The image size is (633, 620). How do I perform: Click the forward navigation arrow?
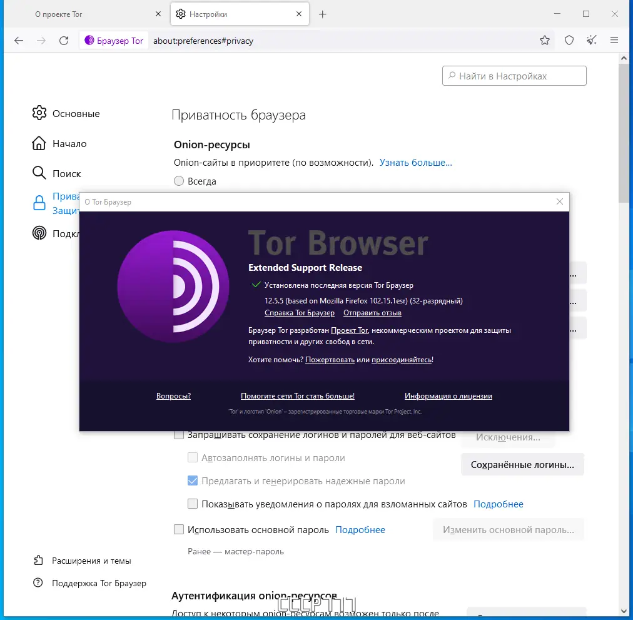[x=41, y=41]
